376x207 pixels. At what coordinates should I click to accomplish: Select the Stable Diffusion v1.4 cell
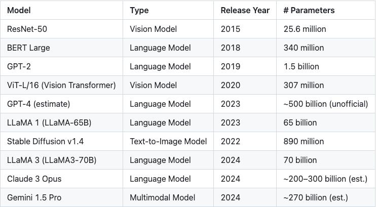pyautogui.click(x=46, y=141)
